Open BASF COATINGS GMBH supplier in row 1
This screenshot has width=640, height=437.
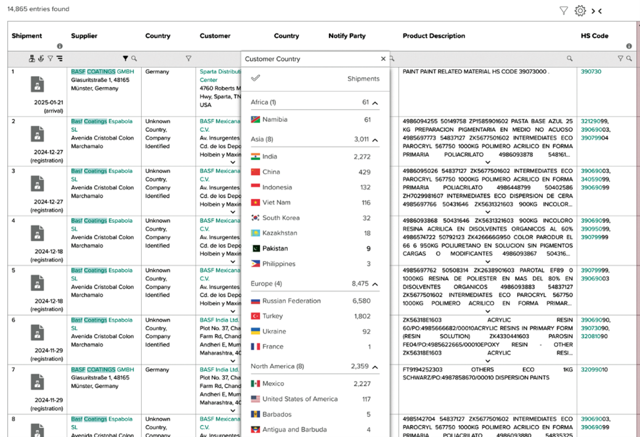(x=102, y=71)
